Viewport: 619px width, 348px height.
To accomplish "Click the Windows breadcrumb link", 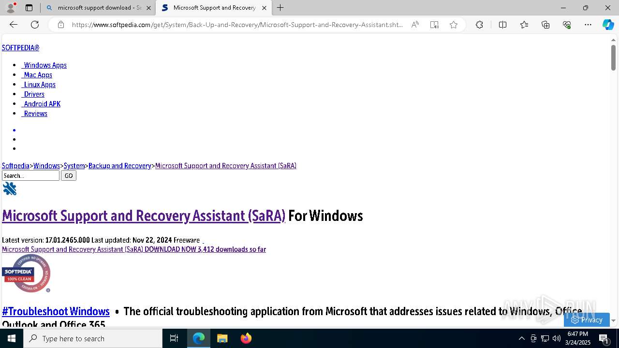I will (x=46, y=166).
